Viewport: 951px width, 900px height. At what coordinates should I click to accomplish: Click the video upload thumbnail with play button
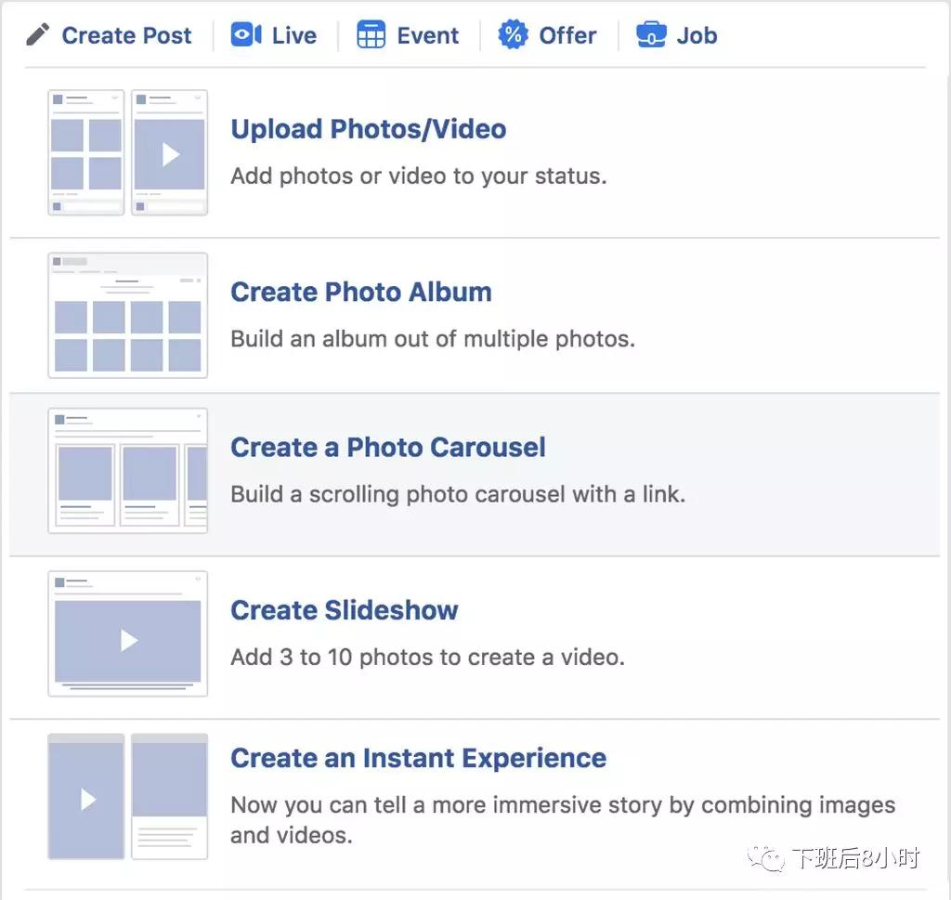point(169,153)
